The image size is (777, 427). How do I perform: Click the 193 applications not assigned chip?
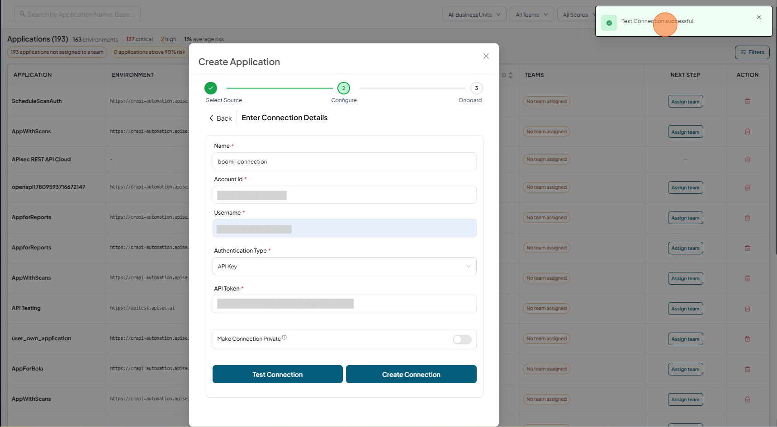pyautogui.click(x=57, y=52)
